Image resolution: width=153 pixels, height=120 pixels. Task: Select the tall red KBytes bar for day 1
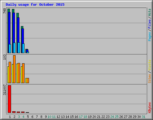click(x=9, y=99)
